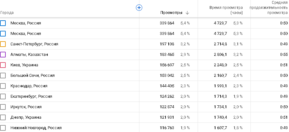Image resolution: width=289 pixels, height=132 pixels.
Task: Select the Киев, Украина row checkbox
Action: (x=3, y=65)
